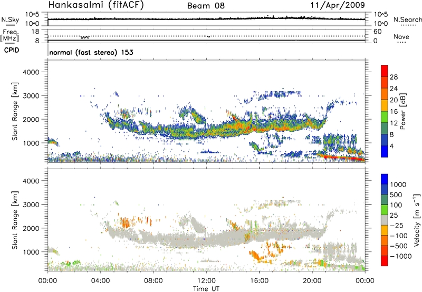The image size is (422, 292).
Task: Click the rightmost "00:00" time tick
Action: click(x=365, y=281)
